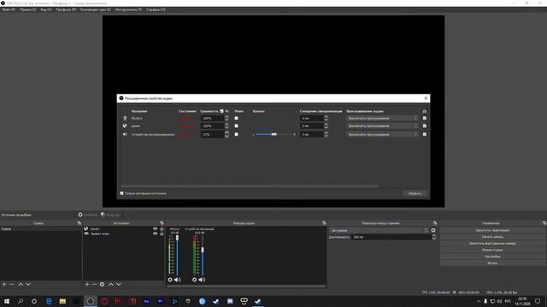Enable Mono for Устройство воспроизведения
547x307 pixels.
(236, 135)
